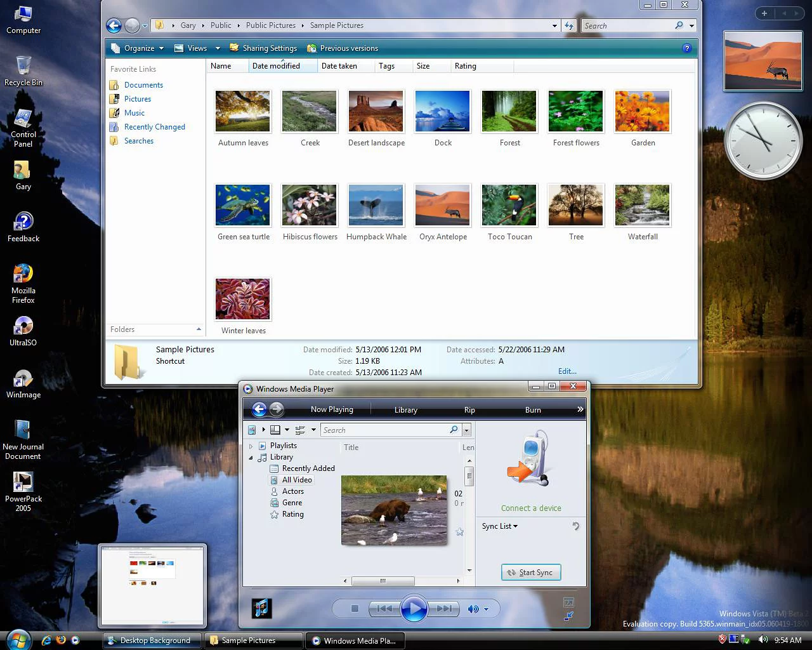
Task: Click the Recently Changed favorite link
Action: (154, 127)
